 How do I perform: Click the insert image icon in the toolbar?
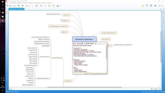(58, 6)
